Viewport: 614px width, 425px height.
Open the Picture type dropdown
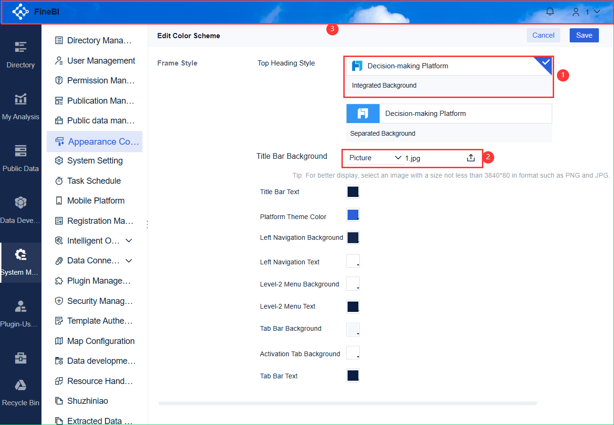[x=373, y=158]
